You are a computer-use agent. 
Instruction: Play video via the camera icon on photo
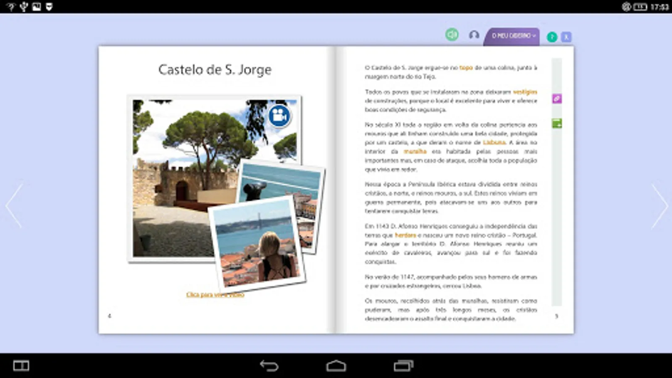(279, 115)
